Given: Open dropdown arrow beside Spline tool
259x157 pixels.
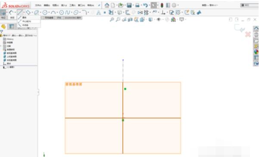Looking at the screenshot, I should [x=72, y=12].
